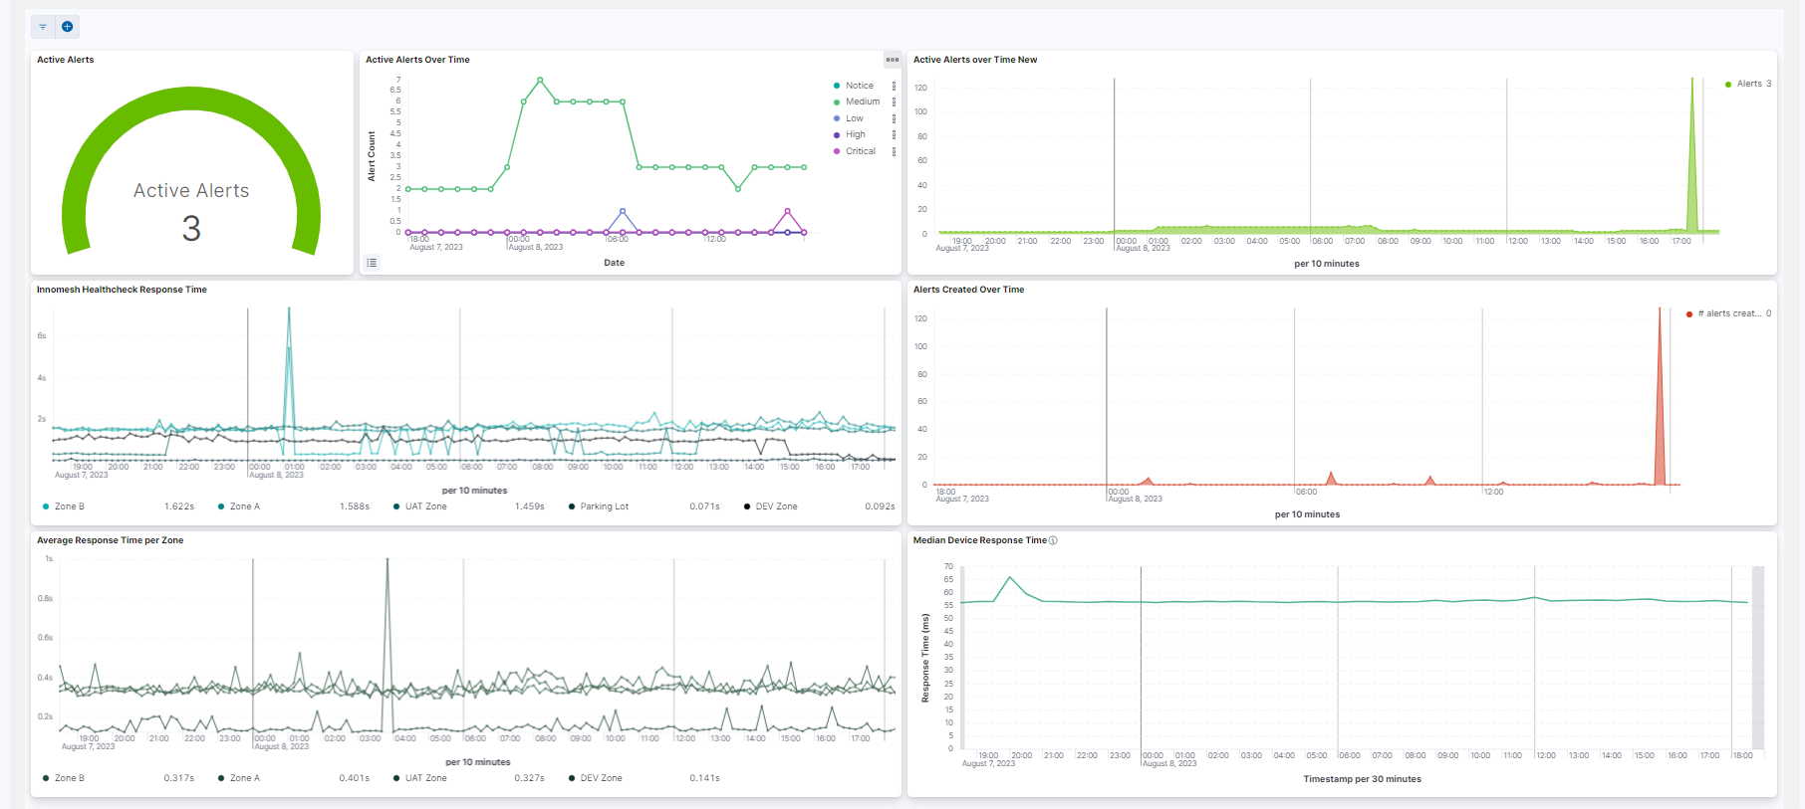Screen dimensions: 1805x809
Task: Select Zone A in Average Response Time legend
Action: (244, 778)
